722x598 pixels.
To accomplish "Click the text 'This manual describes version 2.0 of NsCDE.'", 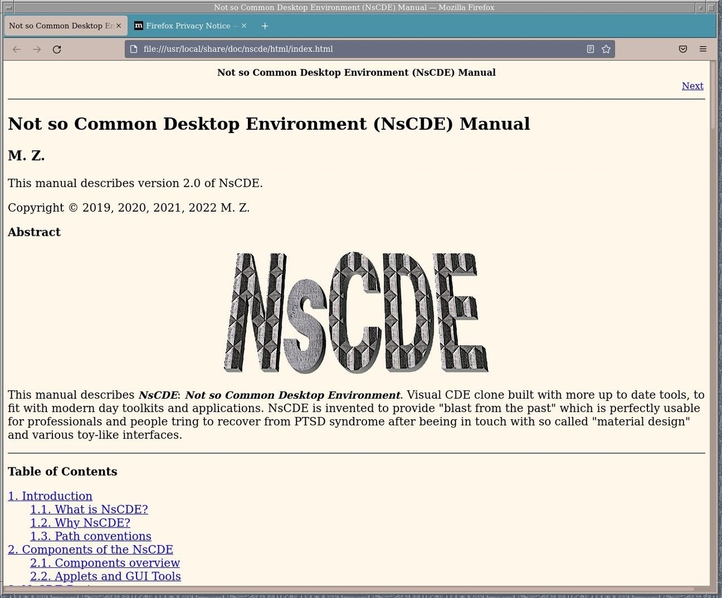I will 135,183.
